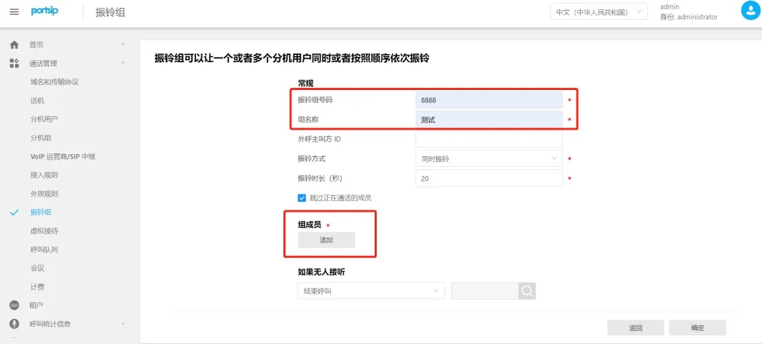The image size is (762, 344).
Task: Open the hamburger menu icon
Action: pyautogui.click(x=15, y=12)
